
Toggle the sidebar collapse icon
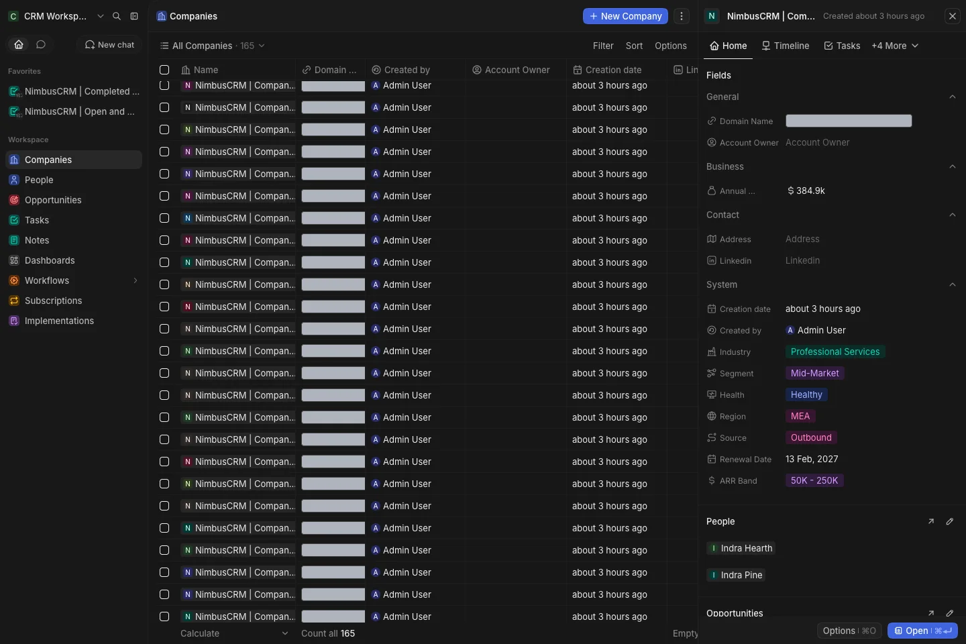click(x=134, y=16)
